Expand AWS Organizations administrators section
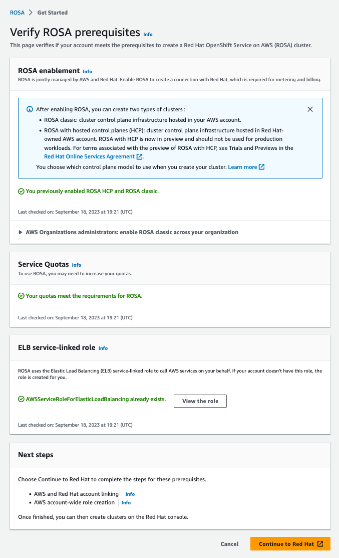The image size is (339, 558). [x=21, y=233]
